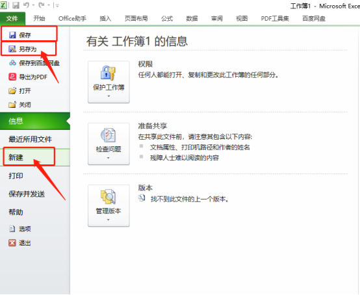The width and height of the screenshot is (360, 295).
Task: Switch to the 数据 ribbon tab
Action: point(192,18)
